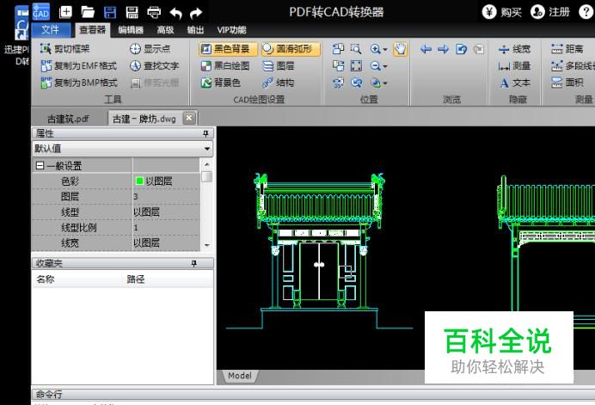Image resolution: width=595 pixels, height=405 pixels.
Task: Switch to the 编辑器 ribbon tab
Action: (x=130, y=29)
